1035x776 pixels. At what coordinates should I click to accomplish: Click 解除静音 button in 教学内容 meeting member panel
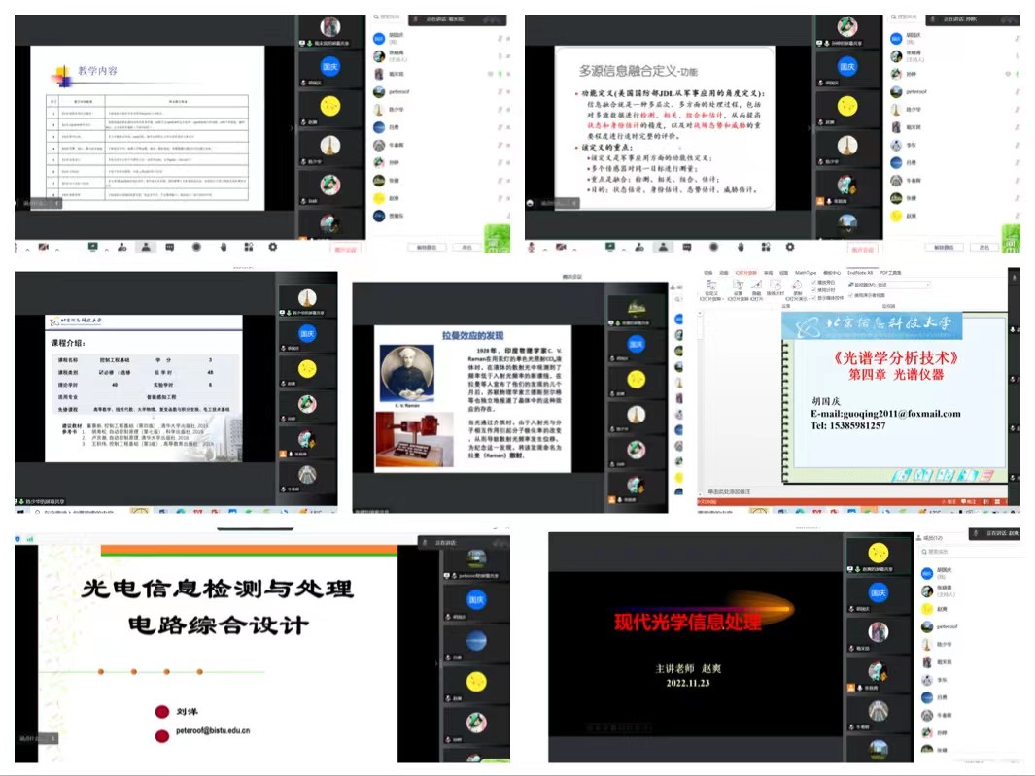tap(427, 247)
